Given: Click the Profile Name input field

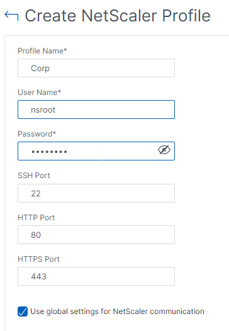Looking at the screenshot, I should point(96,68).
